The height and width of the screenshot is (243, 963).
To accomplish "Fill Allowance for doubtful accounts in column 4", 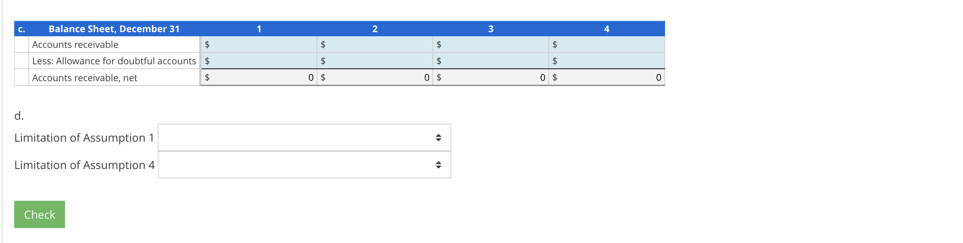I will (606, 61).
